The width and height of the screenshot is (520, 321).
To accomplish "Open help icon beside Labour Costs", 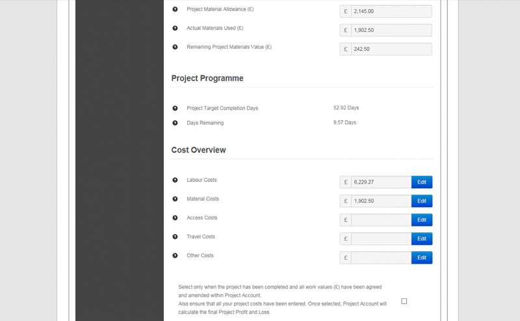I will click(x=175, y=180).
